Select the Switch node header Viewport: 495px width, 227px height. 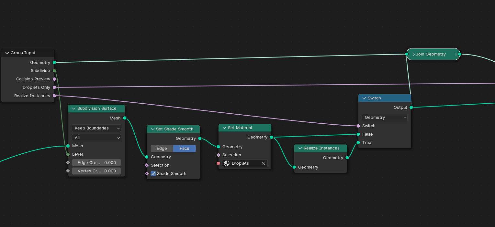point(385,98)
